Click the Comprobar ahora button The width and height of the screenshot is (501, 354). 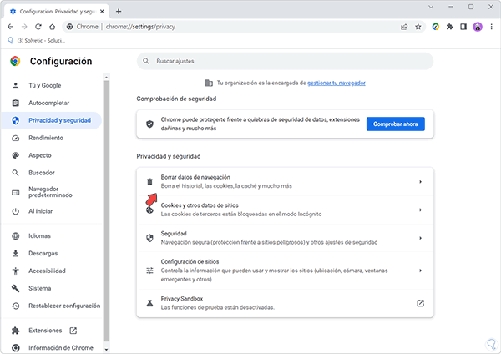point(395,124)
